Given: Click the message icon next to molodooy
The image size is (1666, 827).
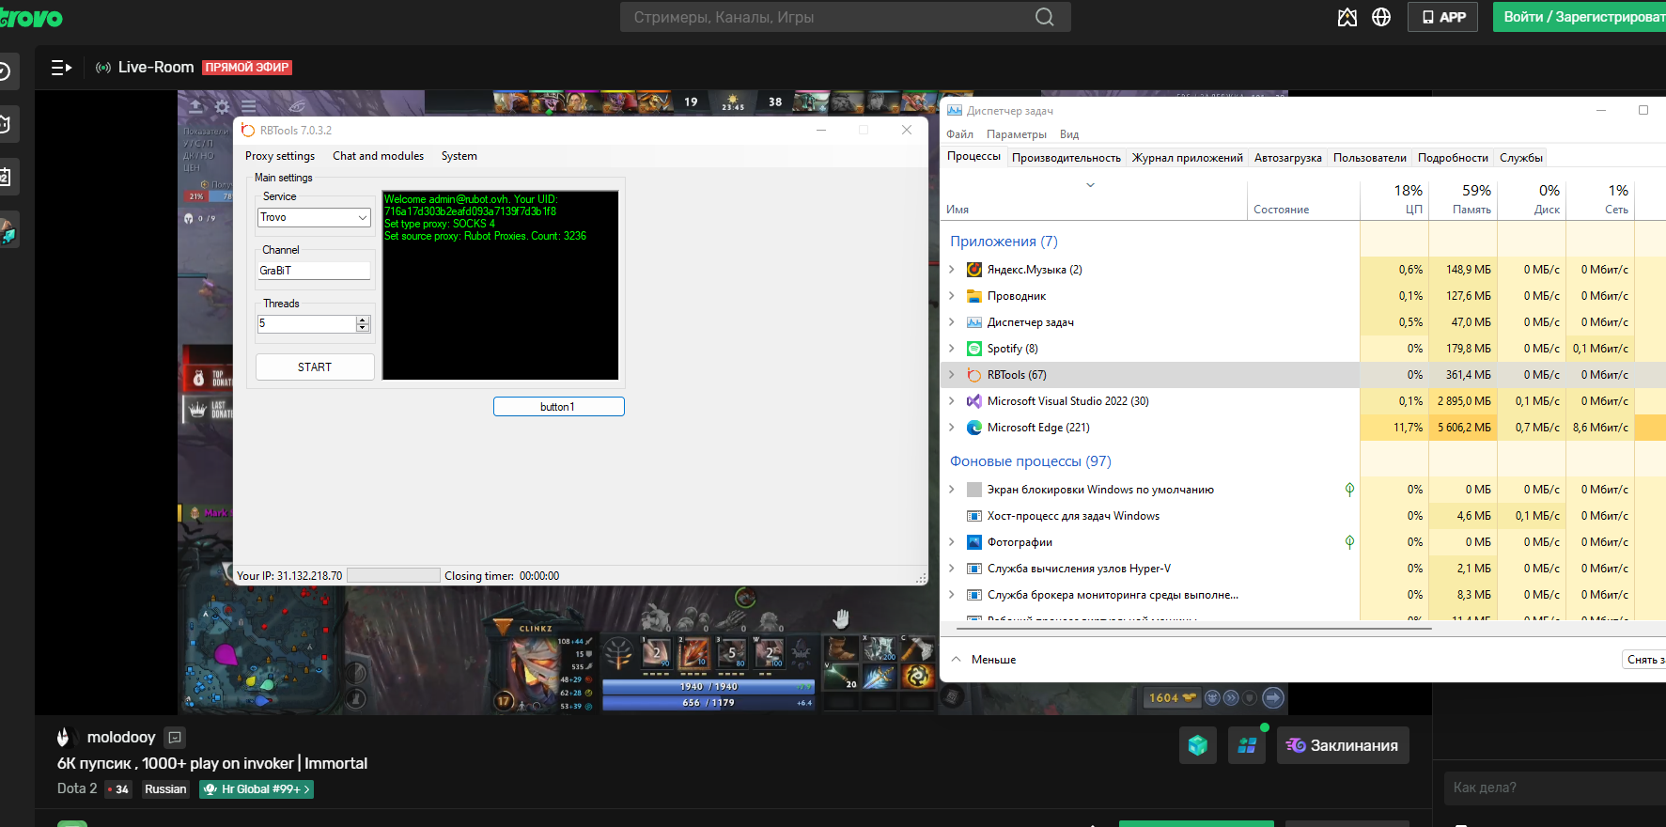Looking at the screenshot, I should (x=175, y=738).
